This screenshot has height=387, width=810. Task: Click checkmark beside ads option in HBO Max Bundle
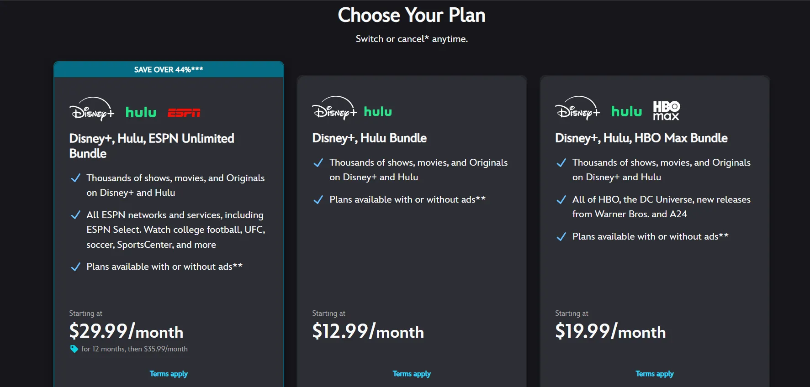[x=561, y=237]
